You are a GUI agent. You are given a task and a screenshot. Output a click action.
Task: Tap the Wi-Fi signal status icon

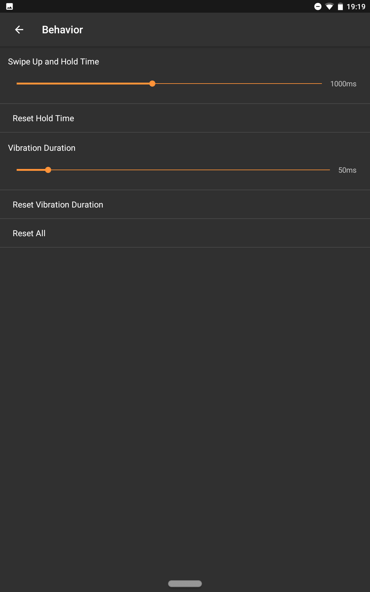point(329,6)
